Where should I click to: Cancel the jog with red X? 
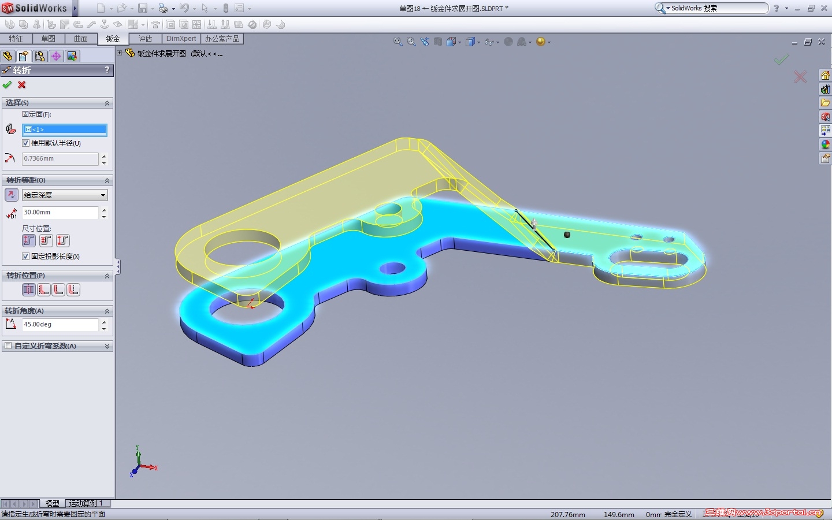22,85
